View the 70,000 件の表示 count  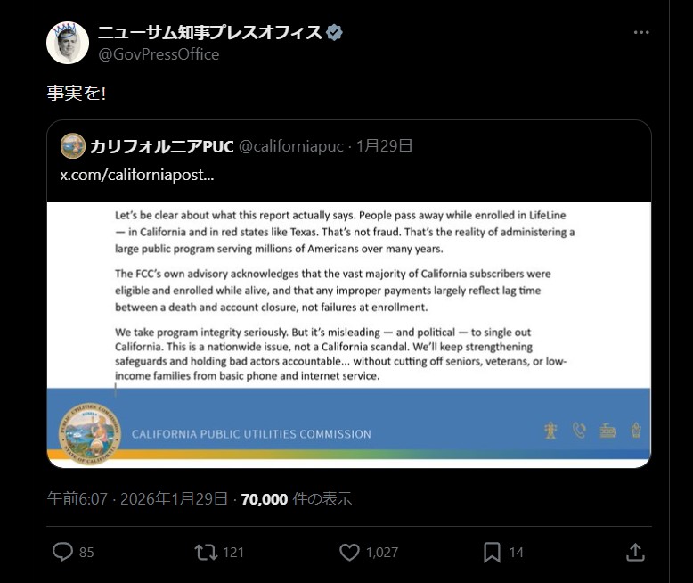[x=297, y=499]
